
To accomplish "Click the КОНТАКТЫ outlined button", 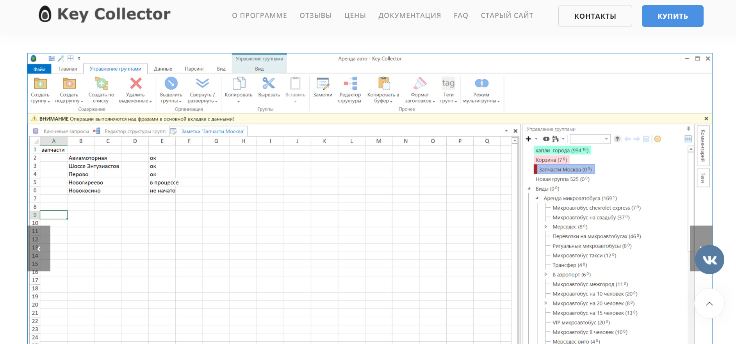I will click(595, 16).
